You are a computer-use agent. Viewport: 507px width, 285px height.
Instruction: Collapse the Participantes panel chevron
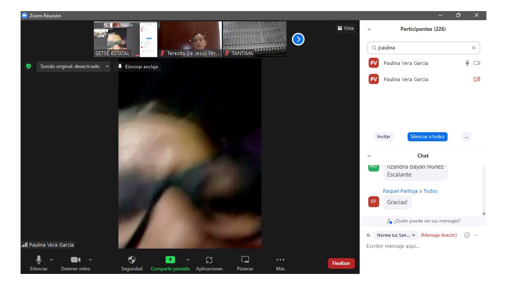coord(369,29)
